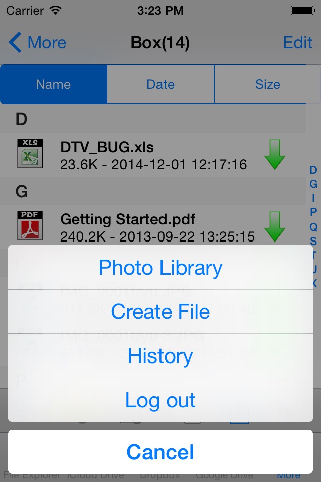Jump to letter Q in the index
The image size is (321, 482).
pyautogui.click(x=313, y=227)
